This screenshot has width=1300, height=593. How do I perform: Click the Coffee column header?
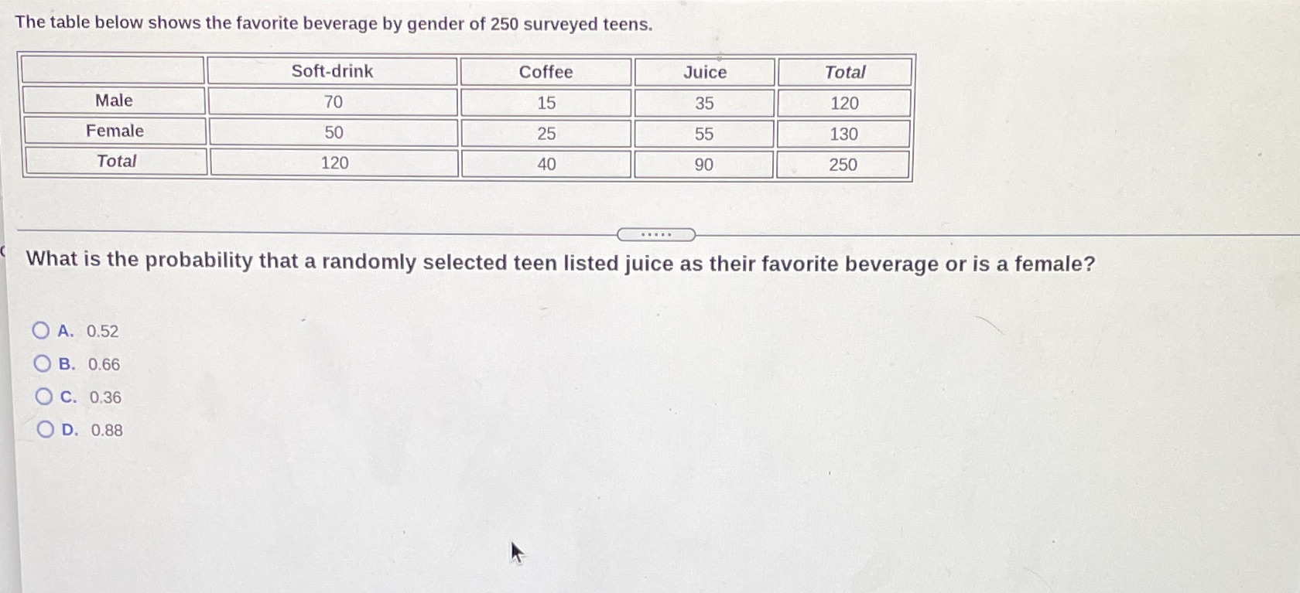point(546,71)
